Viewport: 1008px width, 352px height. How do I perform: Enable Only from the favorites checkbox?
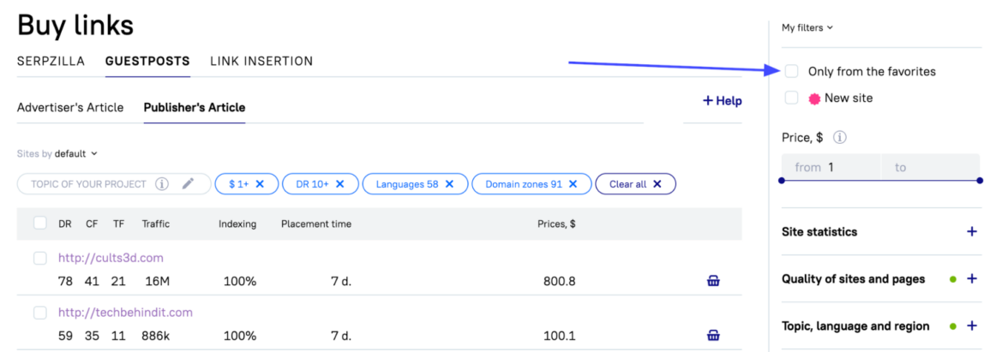[792, 71]
